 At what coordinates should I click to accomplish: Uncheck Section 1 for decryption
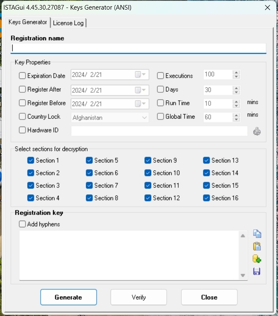pos(31,160)
